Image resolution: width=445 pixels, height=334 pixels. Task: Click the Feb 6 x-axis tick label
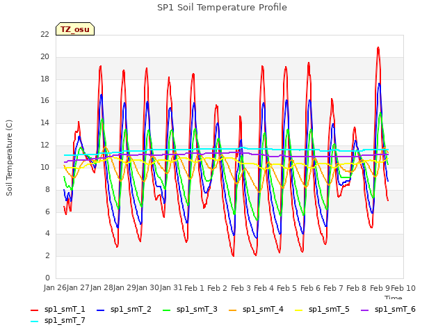tap(310, 288)
